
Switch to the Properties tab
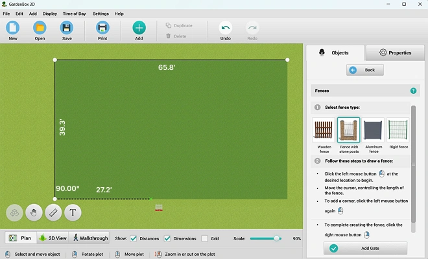(395, 52)
